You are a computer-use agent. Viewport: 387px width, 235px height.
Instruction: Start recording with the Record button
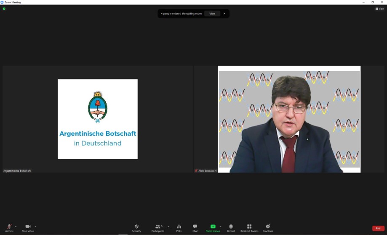pyautogui.click(x=231, y=228)
